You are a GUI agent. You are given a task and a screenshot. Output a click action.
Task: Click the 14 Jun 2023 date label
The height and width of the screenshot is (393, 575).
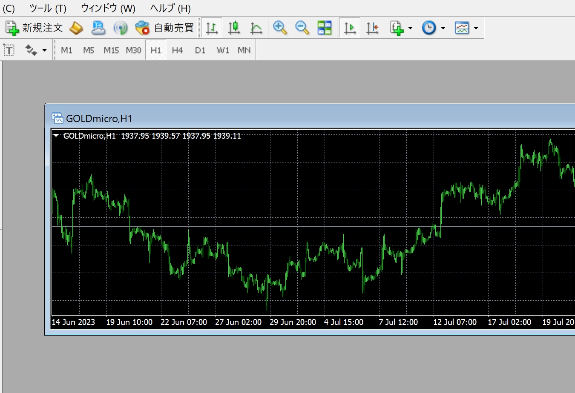(x=73, y=322)
